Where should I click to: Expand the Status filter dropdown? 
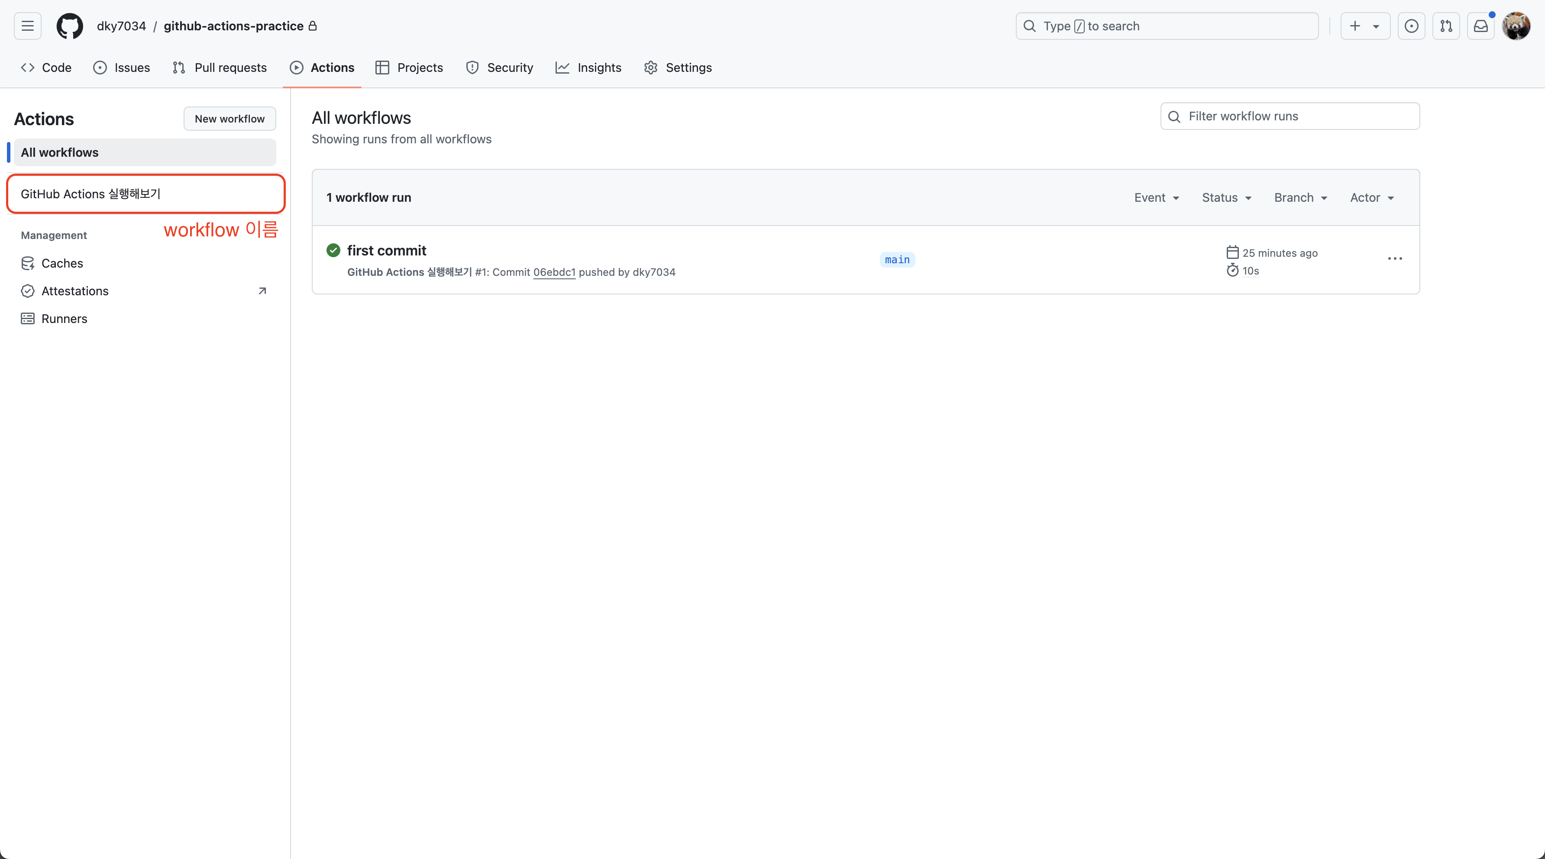point(1227,197)
